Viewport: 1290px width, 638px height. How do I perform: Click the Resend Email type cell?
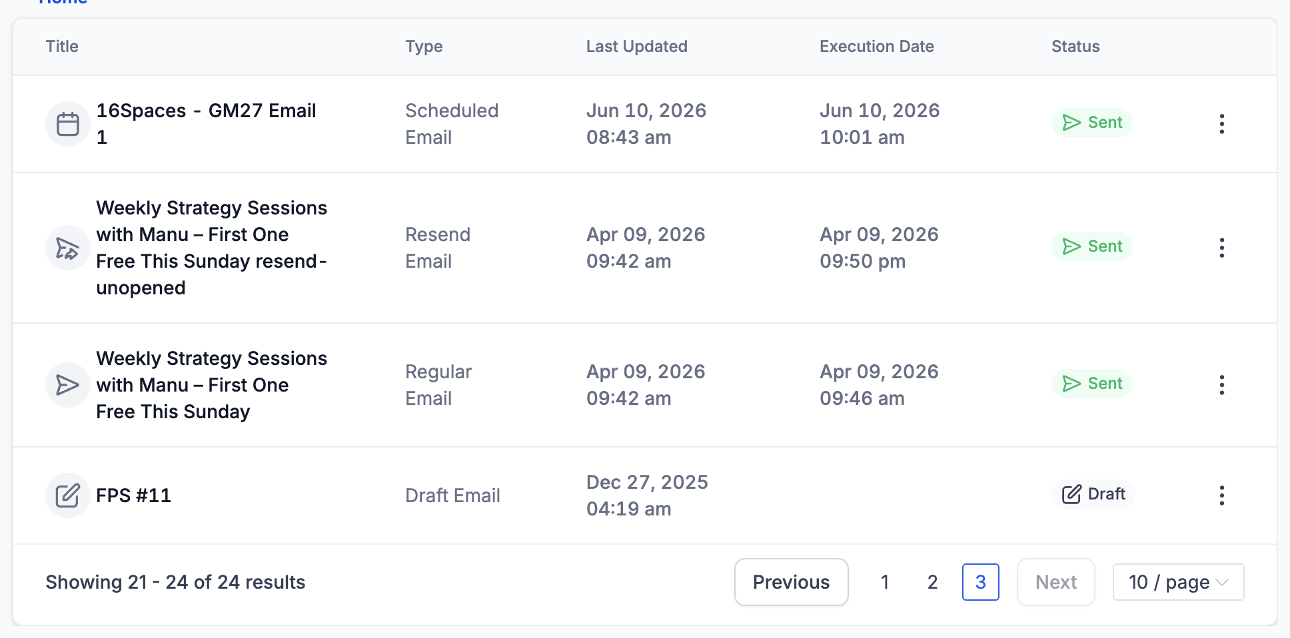click(x=438, y=248)
